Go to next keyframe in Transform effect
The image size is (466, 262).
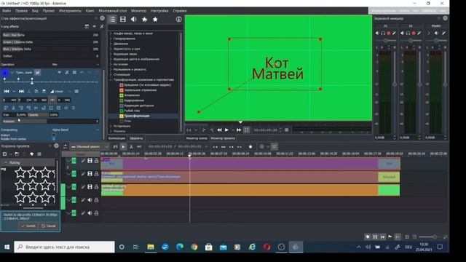point(21,92)
